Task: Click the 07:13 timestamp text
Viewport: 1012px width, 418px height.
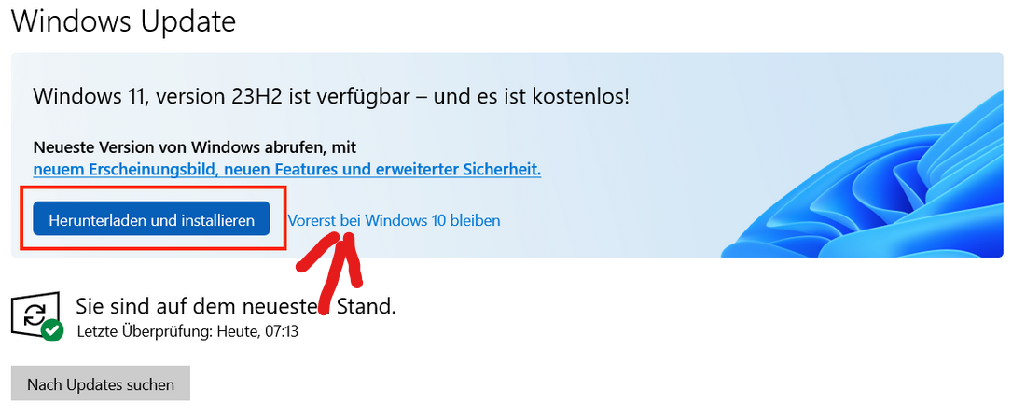Action: pos(282,332)
